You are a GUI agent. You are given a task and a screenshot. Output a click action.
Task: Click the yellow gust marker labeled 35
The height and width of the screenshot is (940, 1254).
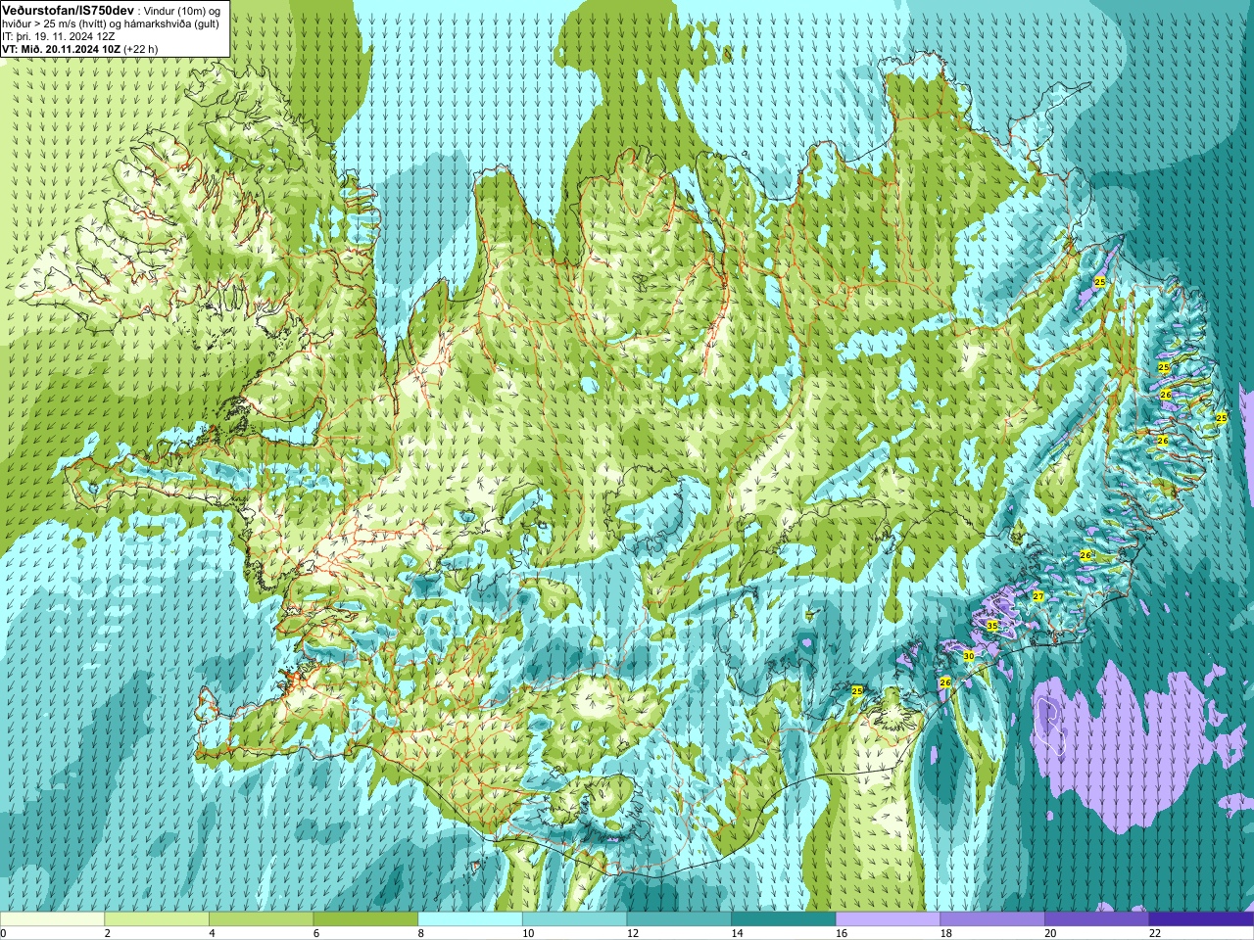coord(991,626)
